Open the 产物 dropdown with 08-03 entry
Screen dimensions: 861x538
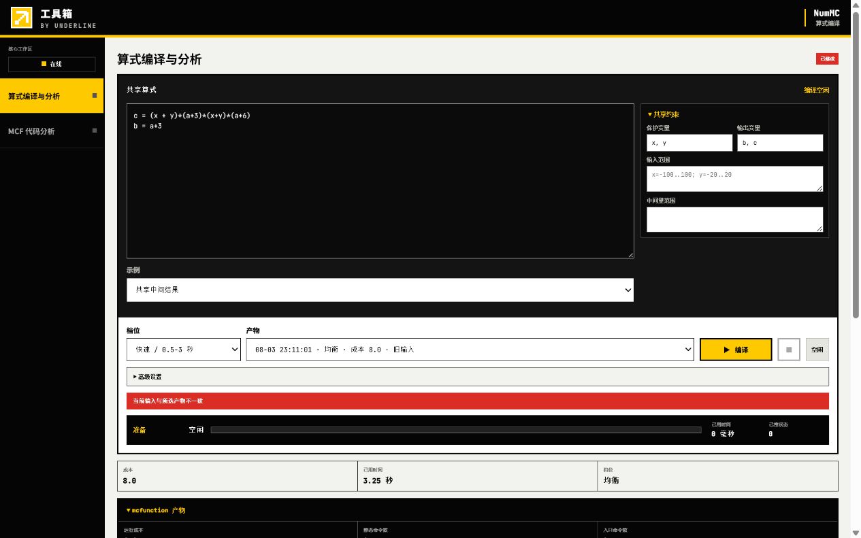click(470, 350)
